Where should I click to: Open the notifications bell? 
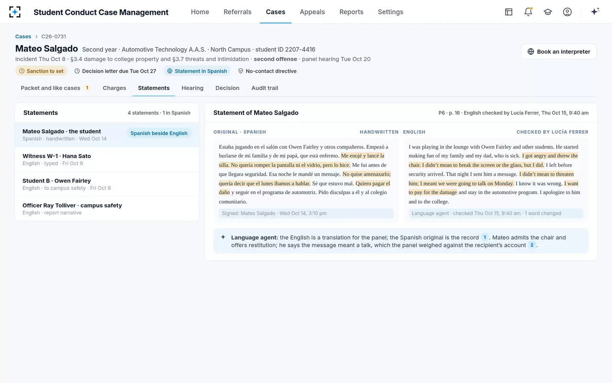tap(528, 12)
